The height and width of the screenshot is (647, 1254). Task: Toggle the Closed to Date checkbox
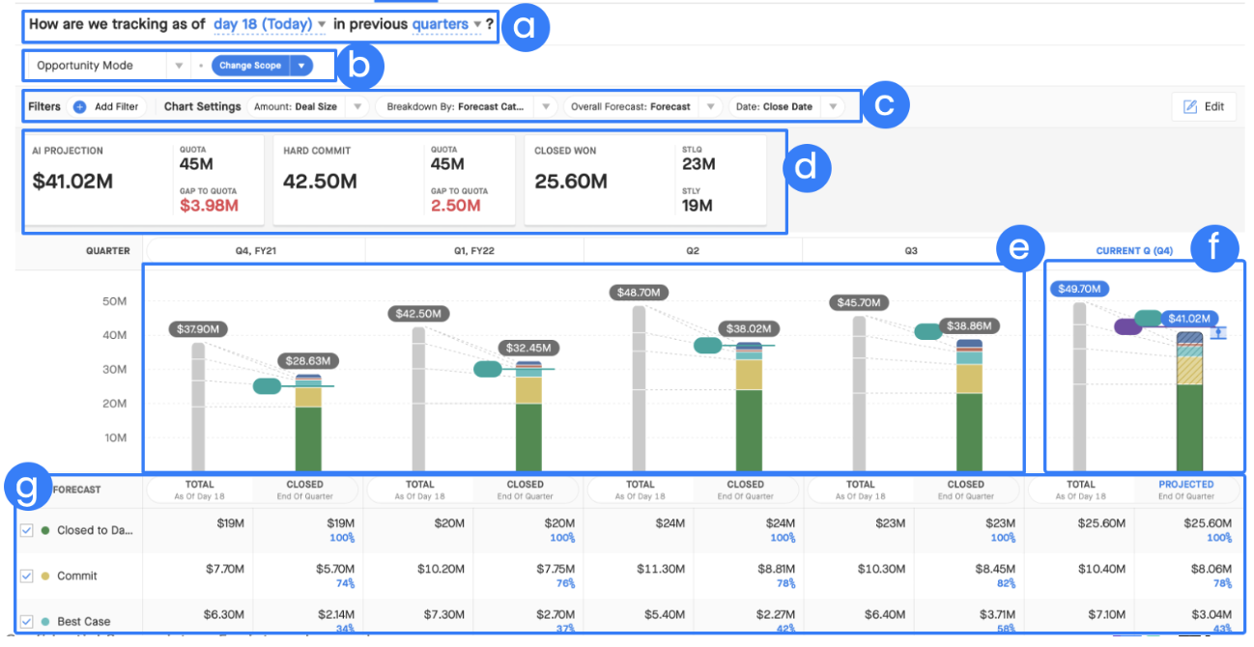(27, 530)
